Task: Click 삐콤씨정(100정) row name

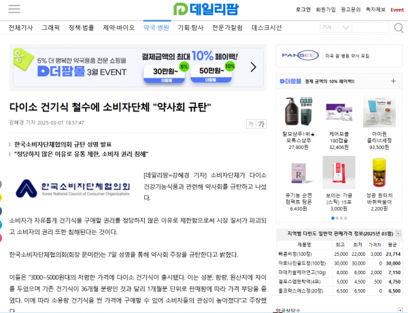Action: tap(295, 254)
